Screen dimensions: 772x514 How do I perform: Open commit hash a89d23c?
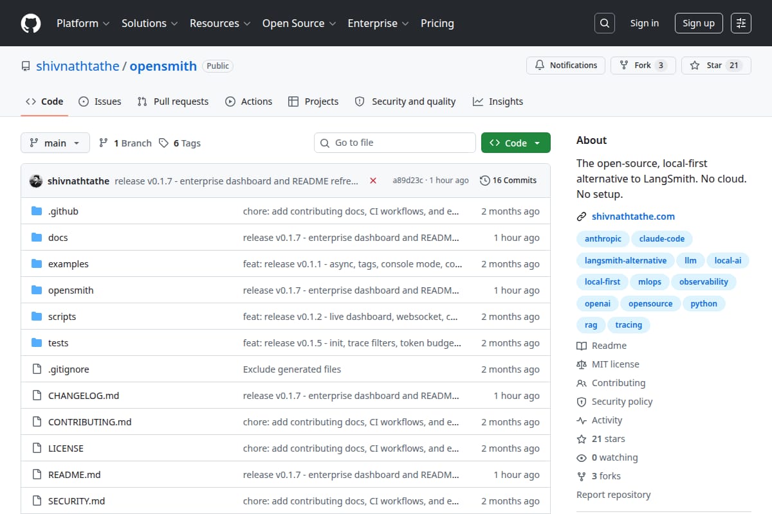coord(408,181)
